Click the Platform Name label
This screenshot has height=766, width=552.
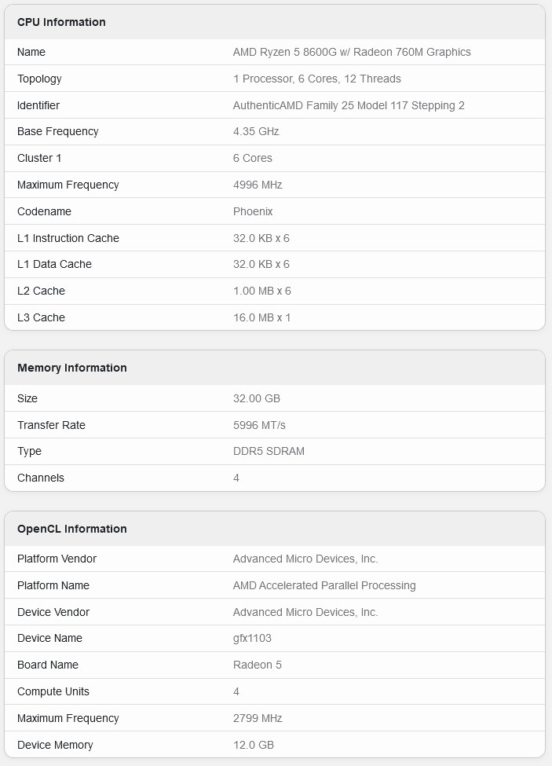pyautogui.click(x=53, y=585)
